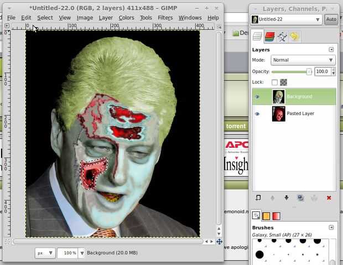Open the Edit menu
The image size is (343, 265).
pos(26,18)
